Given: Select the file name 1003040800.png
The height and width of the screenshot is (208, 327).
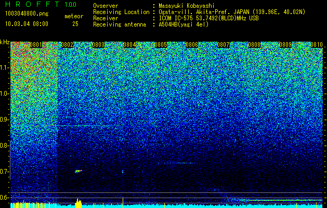Looking at the screenshot, I should [27, 14].
